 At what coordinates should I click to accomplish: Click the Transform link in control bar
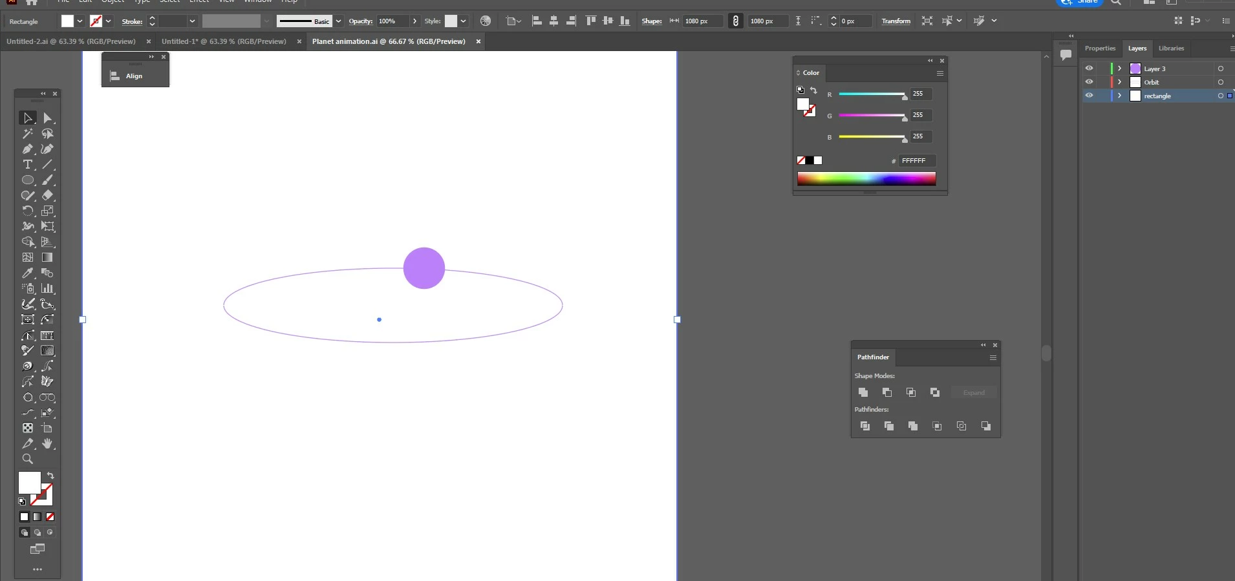(x=896, y=21)
